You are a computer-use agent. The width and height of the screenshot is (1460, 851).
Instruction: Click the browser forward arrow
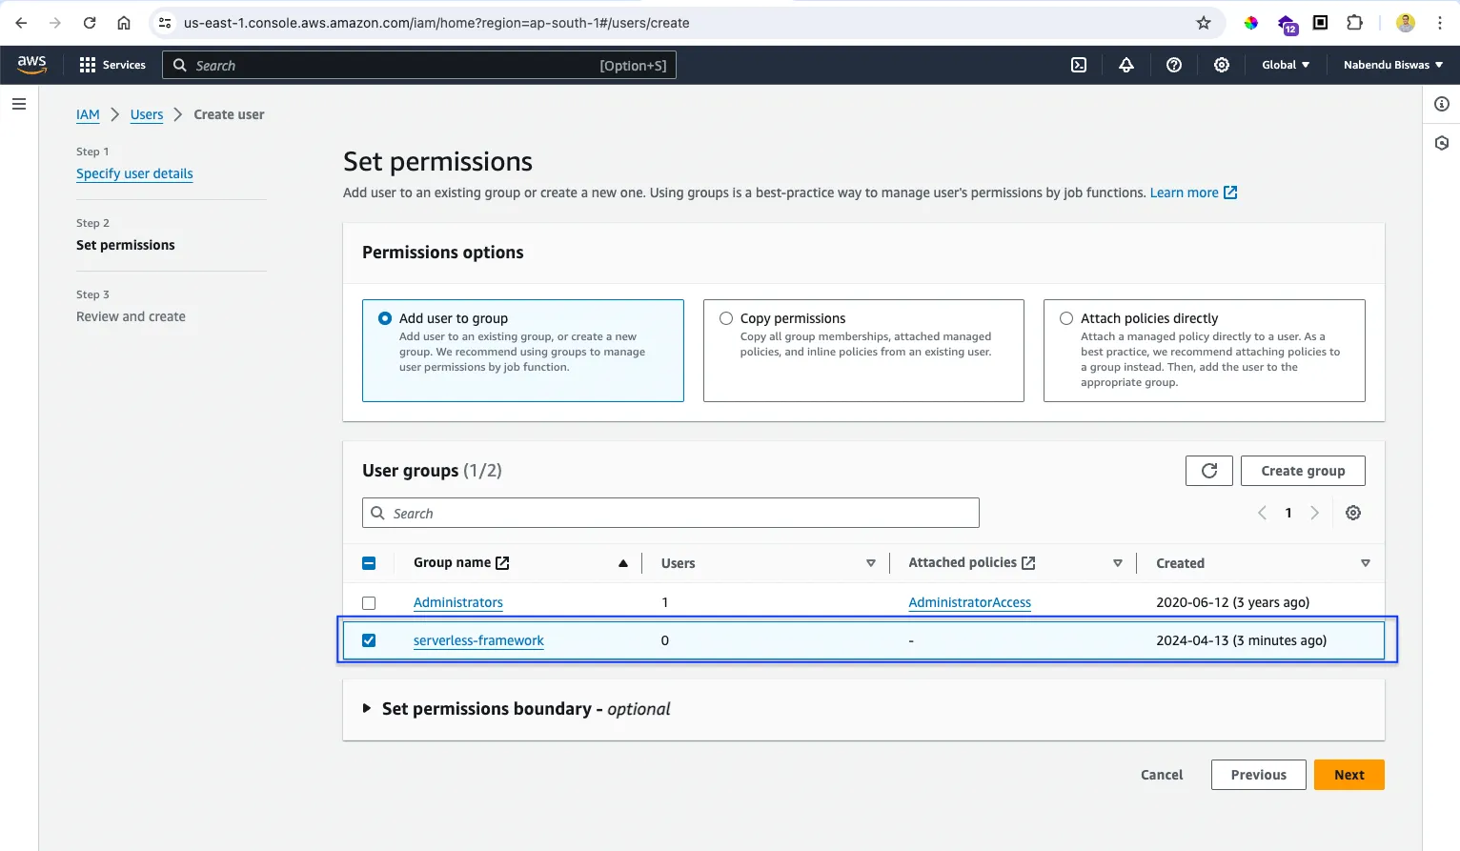tap(55, 23)
